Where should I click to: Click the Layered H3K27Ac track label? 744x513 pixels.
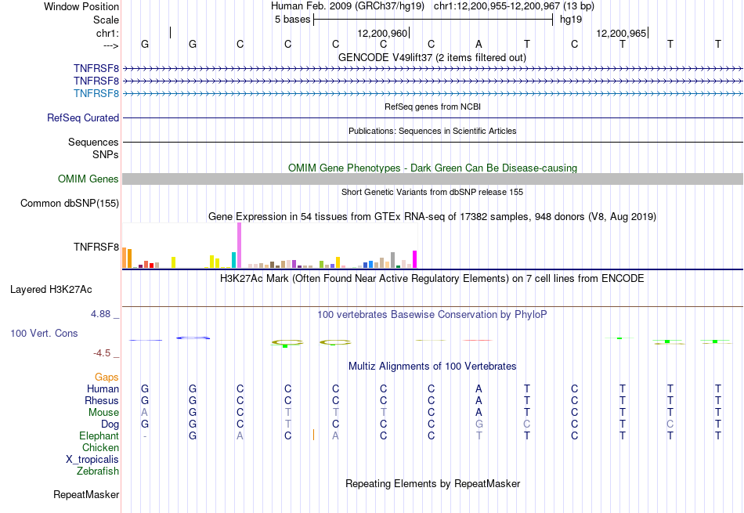51,290
